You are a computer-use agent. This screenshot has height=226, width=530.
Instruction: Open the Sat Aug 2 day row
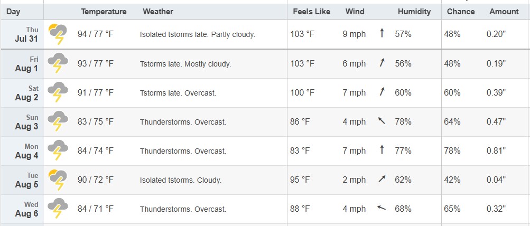pos(265,93)
